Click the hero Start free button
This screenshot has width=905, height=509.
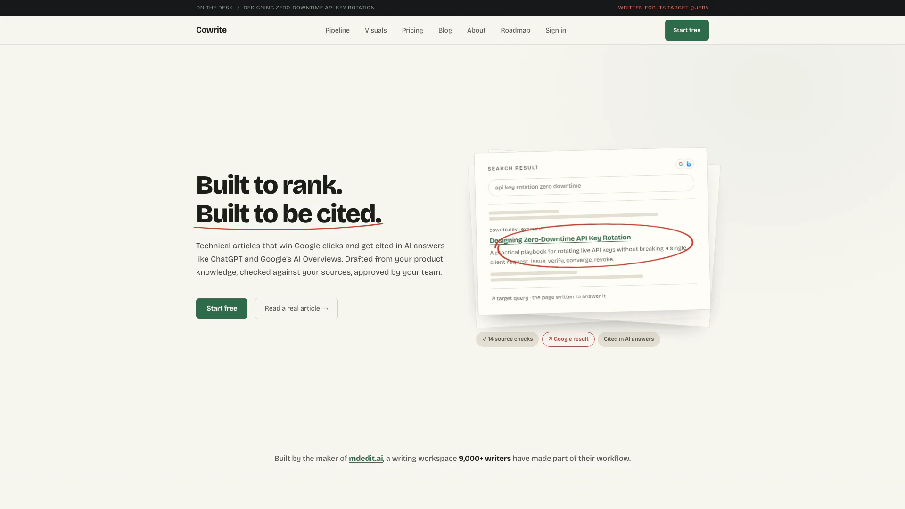(x=222, y=308)
